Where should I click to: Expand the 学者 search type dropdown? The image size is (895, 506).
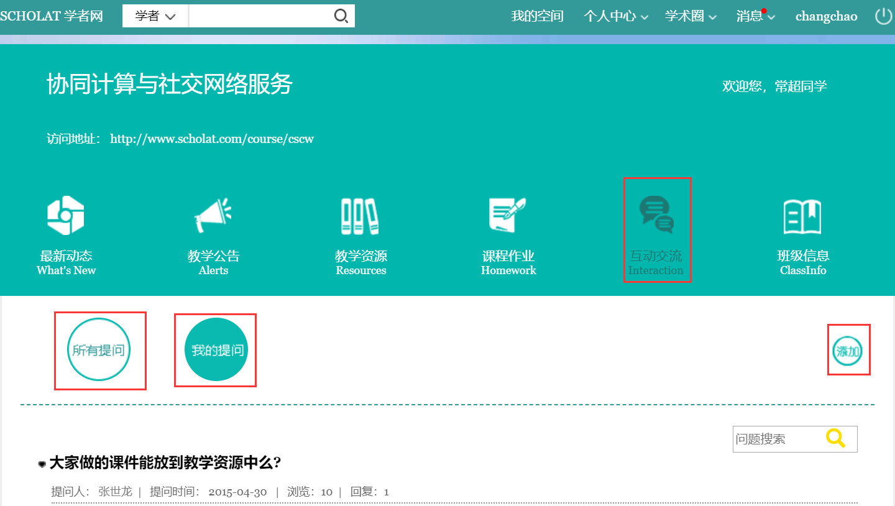point(155,16)
